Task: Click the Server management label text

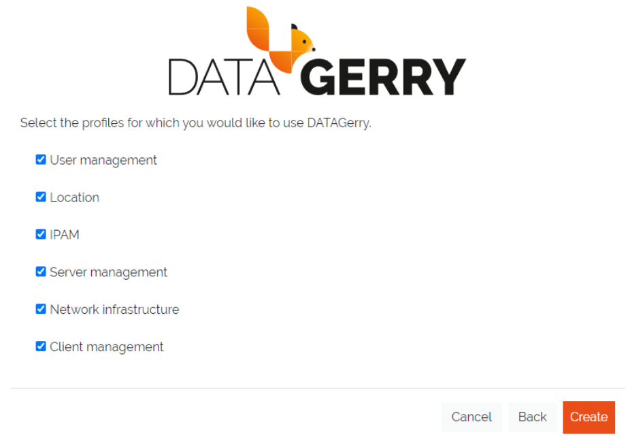Action: 108,272
